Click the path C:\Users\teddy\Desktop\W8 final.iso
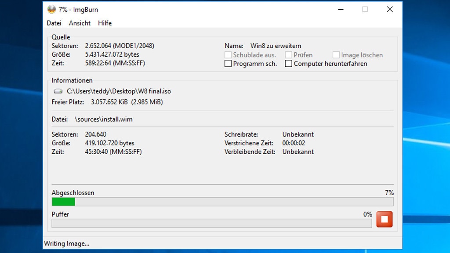 click(x=119, y=91)
